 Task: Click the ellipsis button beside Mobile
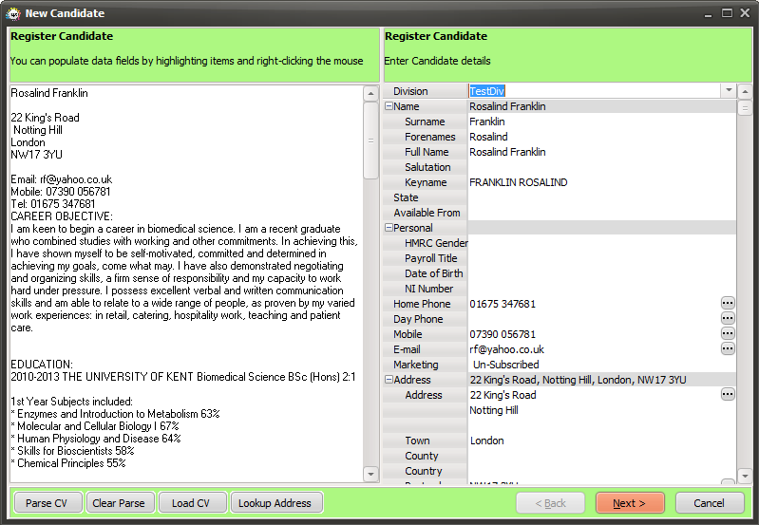point(728,334)
